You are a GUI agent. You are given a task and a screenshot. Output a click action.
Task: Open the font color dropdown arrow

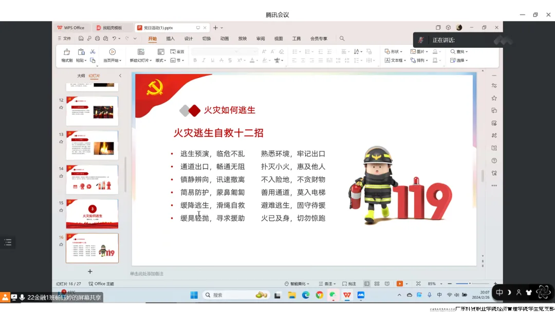[257, 61]
